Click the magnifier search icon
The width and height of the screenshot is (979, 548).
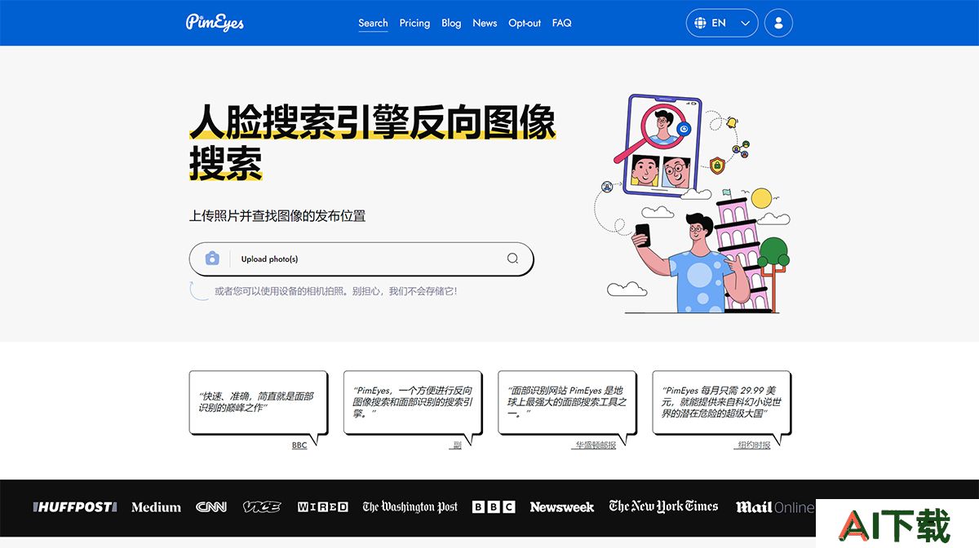click(x=512, y=259)
